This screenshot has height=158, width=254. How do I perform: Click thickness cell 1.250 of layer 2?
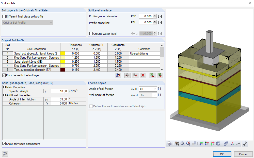(x=75, y=58)
